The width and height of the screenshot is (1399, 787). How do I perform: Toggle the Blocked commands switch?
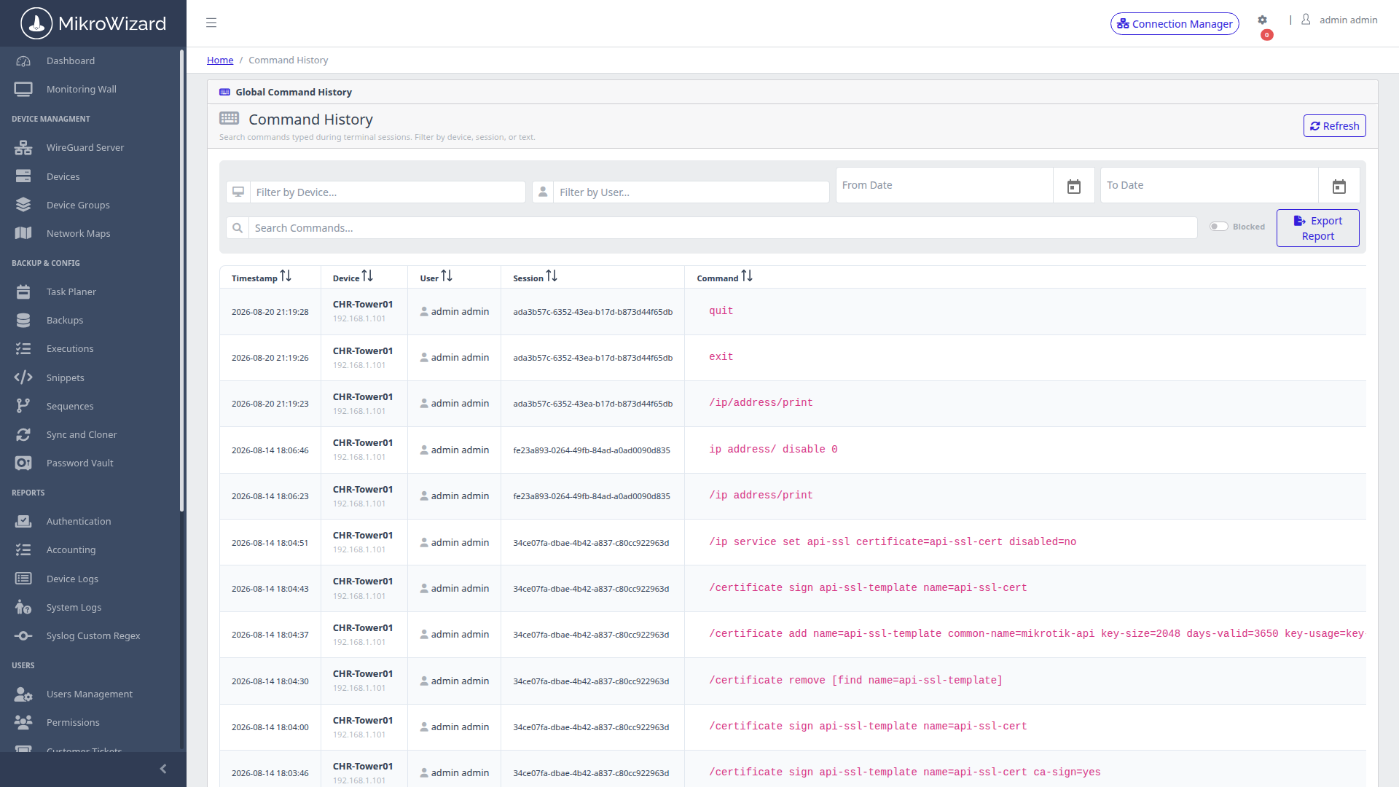click(1218, 227)
